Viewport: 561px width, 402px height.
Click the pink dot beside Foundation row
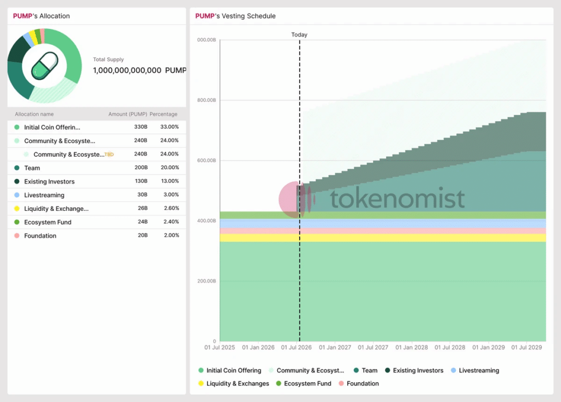point(17,236)
